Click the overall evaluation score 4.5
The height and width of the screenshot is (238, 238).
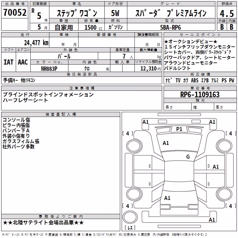tap(227, 13)
